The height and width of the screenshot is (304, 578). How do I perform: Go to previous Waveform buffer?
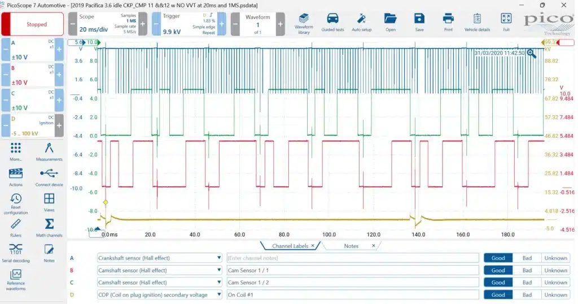pos(235,24)
